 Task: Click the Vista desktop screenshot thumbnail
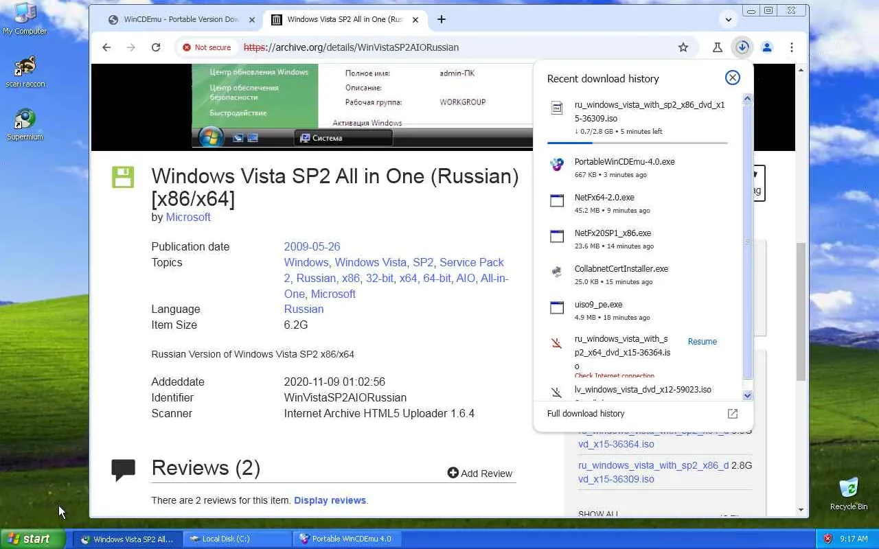point(362,106)
